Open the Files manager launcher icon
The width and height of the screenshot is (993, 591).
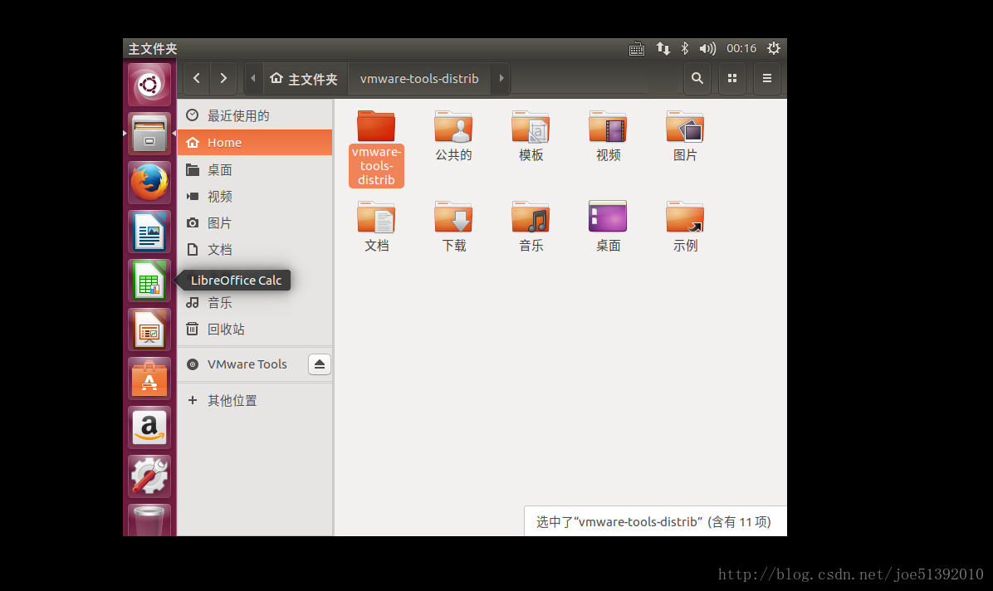tap(149, 134)
